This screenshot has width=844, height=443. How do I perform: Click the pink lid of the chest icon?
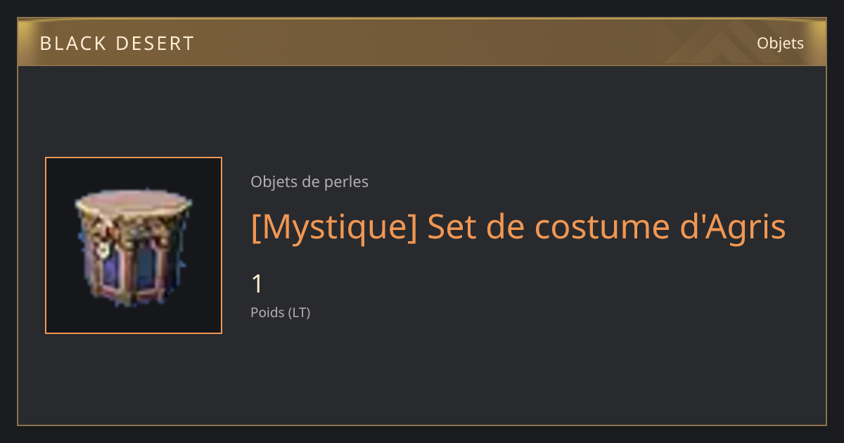click(x=133, y=203)
